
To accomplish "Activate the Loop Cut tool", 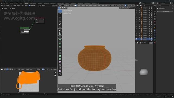I will pos(60,50).
